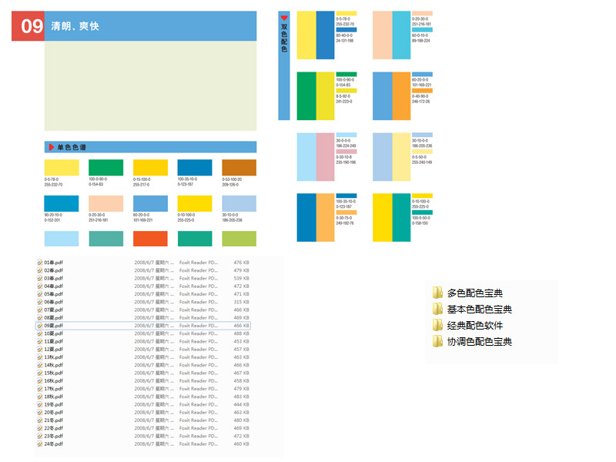Click the PDF icon next to 15秋.pdf
This screenshot has height=462, width=616.
(x=40, y=373)
